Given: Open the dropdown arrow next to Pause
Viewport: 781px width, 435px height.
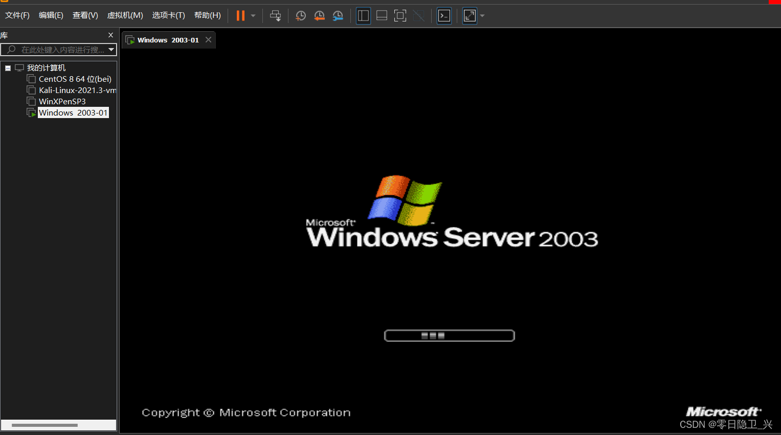Looking at the screenshot, I should coord(253,16).
